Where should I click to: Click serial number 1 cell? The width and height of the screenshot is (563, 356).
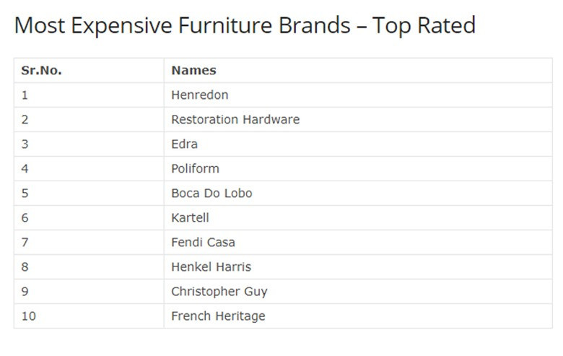pos(25,95)
